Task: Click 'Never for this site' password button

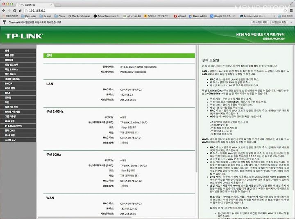Action: click(260, 22)
